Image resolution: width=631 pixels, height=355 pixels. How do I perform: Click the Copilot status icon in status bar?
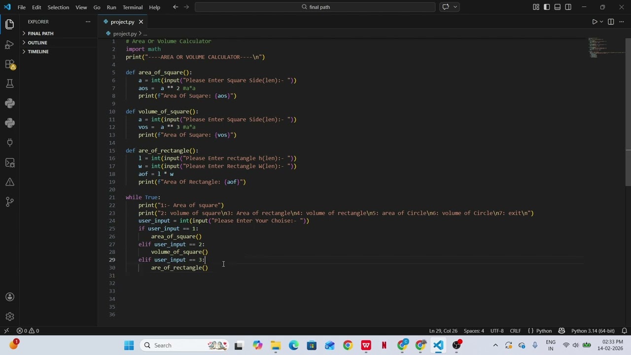561,331
